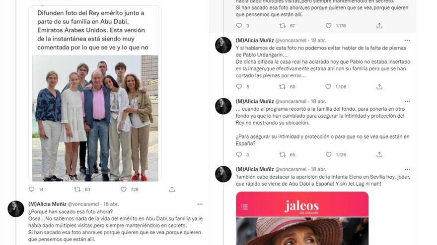Screen dimensions: 437x245
Task: Open @voncaramel handle on Pablo Urdangarín tweet
Action: [x=291, y=40]
